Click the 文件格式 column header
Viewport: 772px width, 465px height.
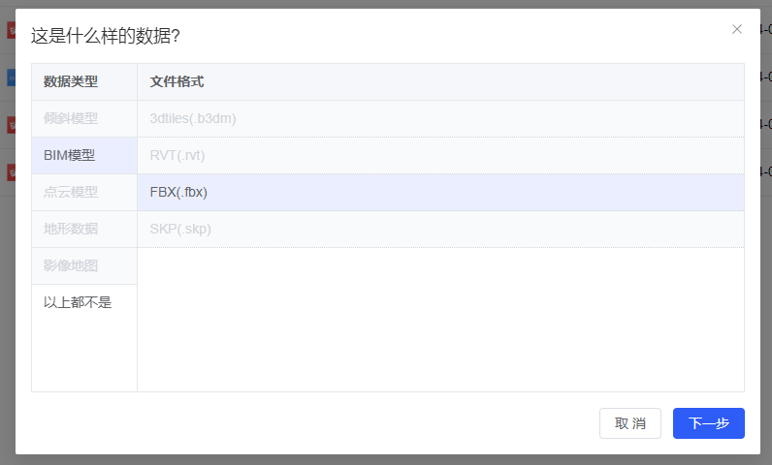177,82
